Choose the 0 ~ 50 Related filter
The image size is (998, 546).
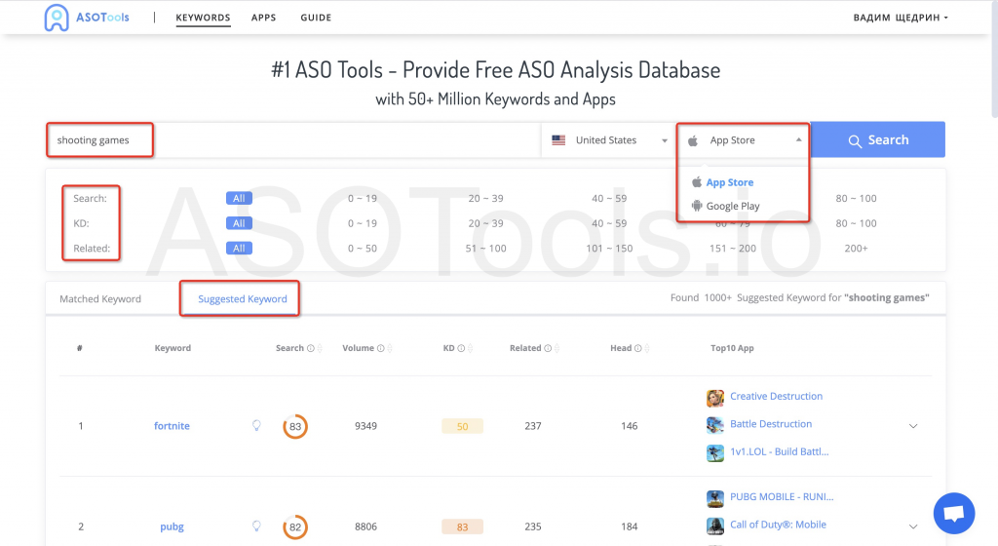362,249
